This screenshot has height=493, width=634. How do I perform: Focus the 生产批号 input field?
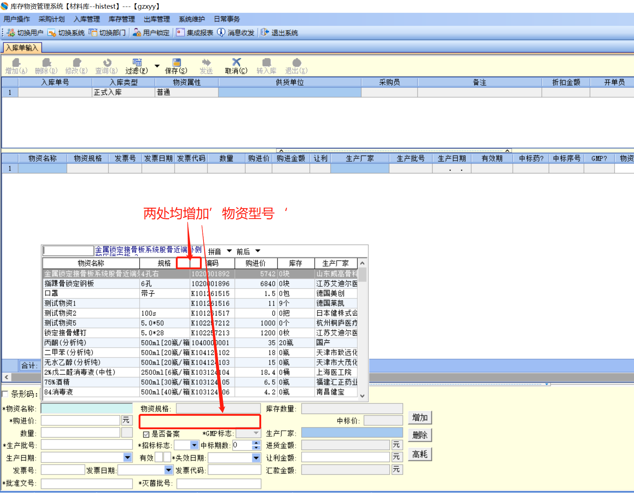(87, 445)
